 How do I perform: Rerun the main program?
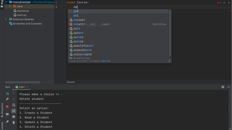tap(7, 93)
